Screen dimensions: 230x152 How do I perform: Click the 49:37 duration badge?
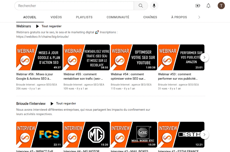57,67
